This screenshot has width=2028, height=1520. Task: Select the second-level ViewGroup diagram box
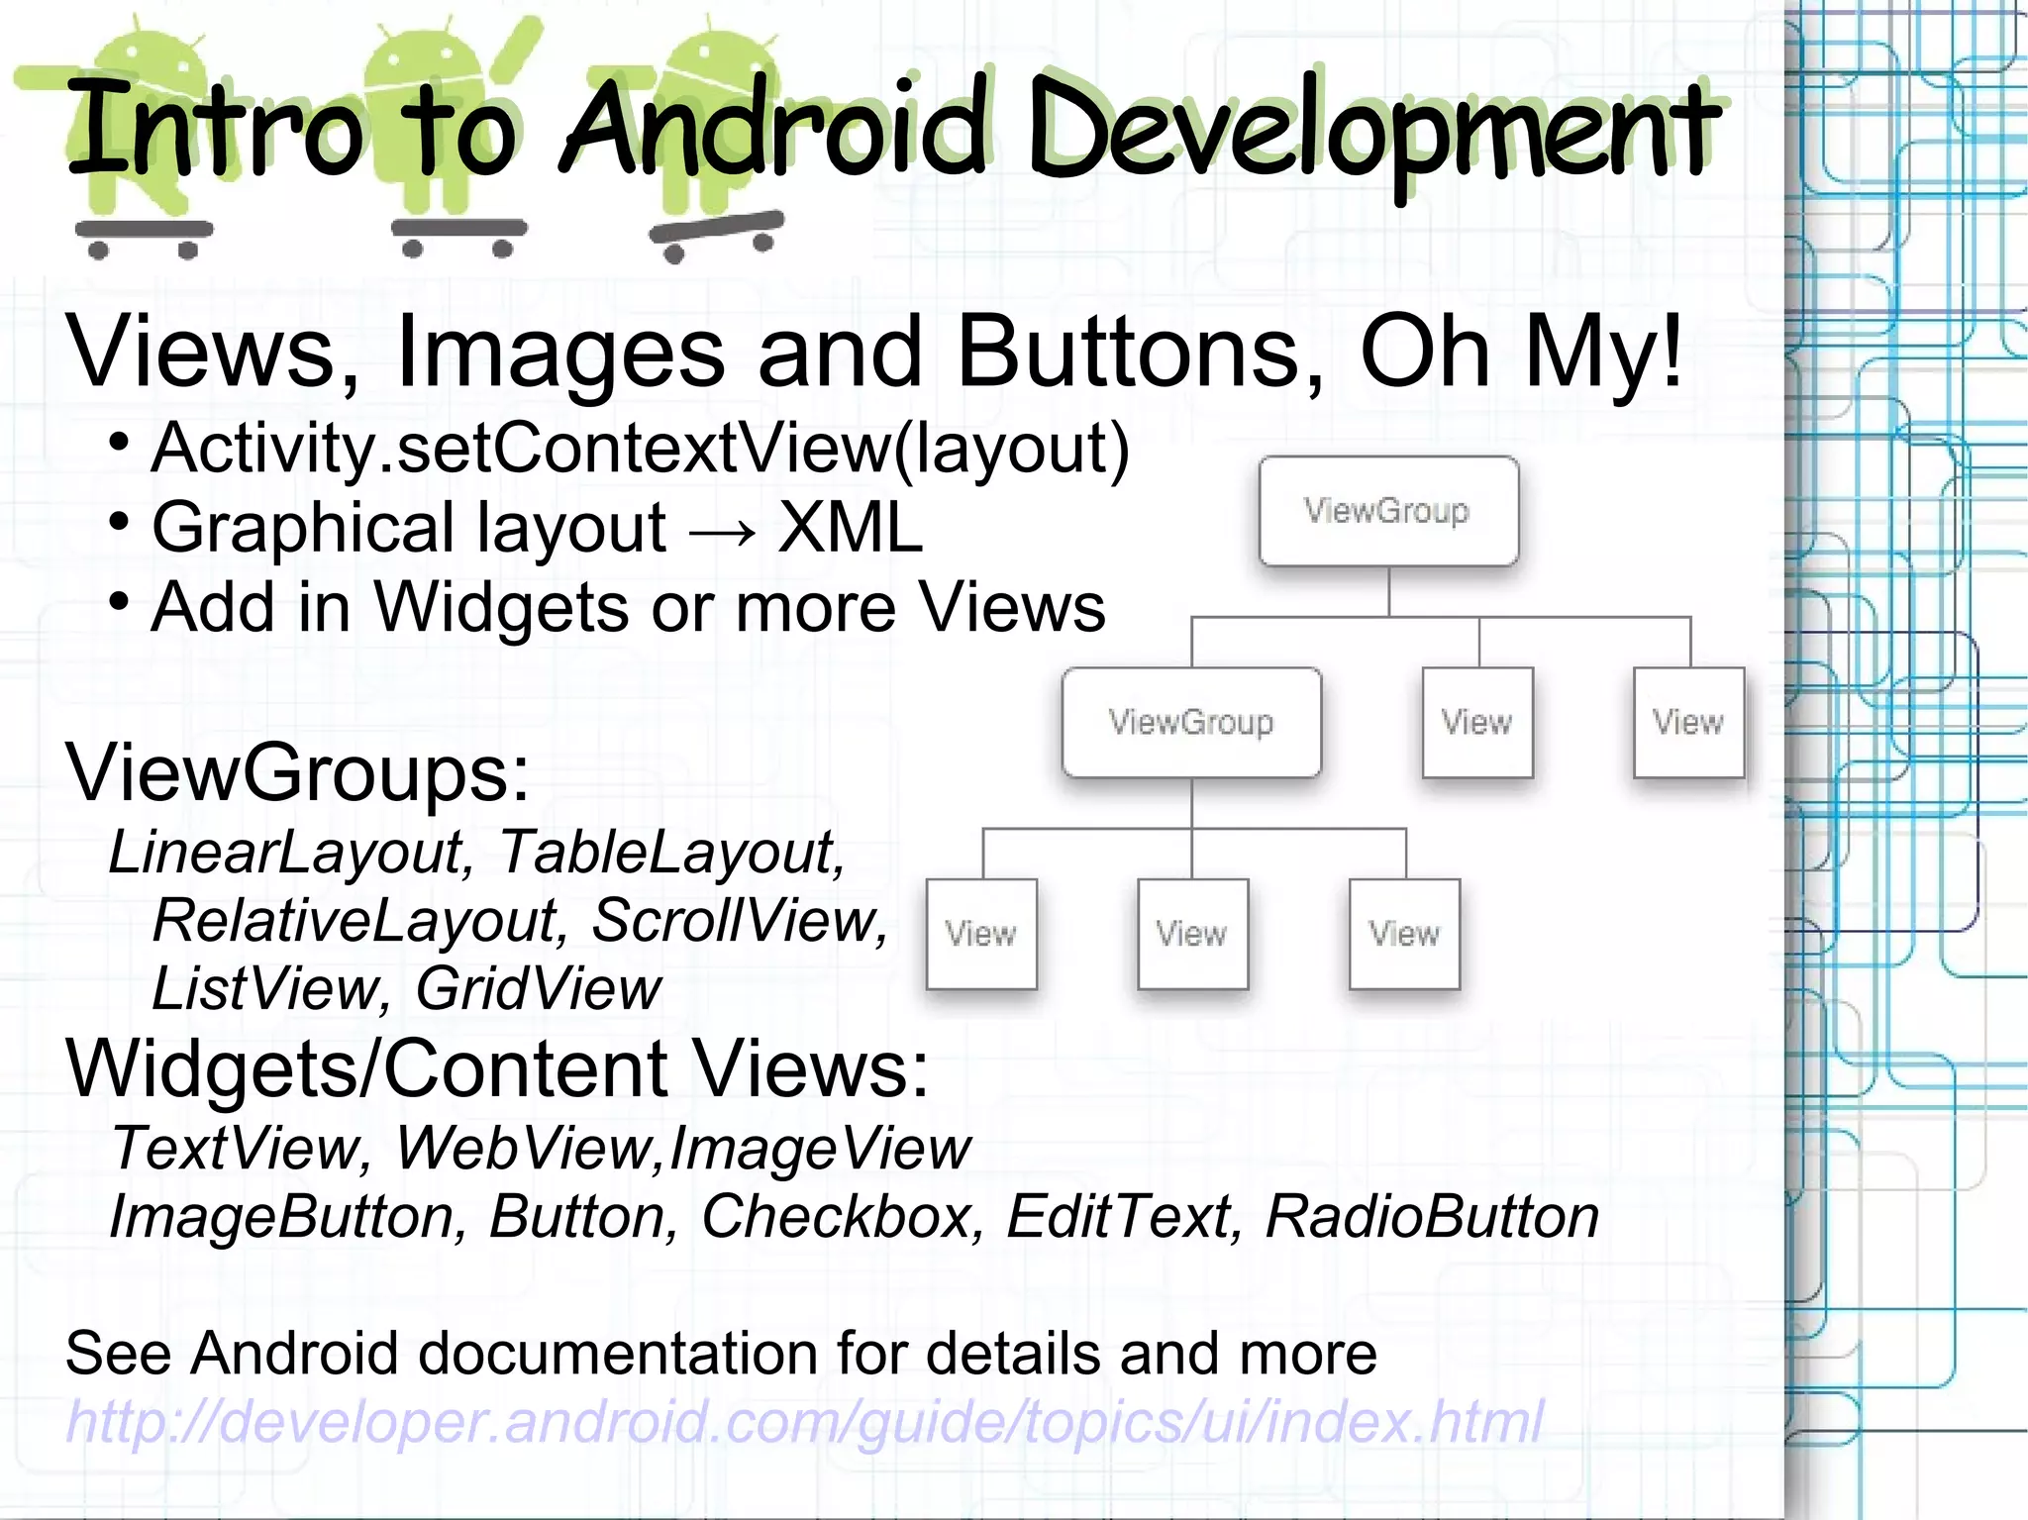[1191, 722]
